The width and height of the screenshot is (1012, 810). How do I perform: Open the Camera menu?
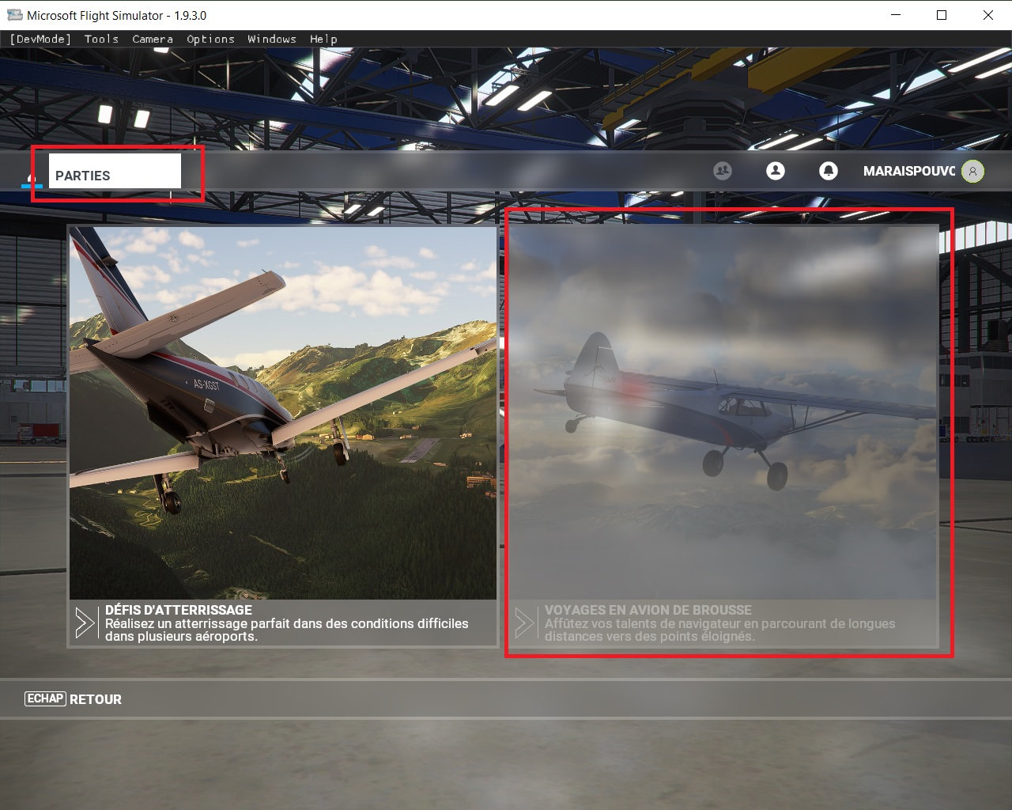(x=153, y=39)
